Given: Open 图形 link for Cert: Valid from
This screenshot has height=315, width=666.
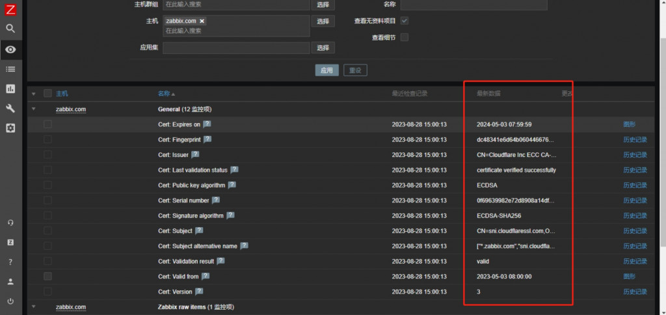Looking at the screenshot, I should click(x=629, y=277).
